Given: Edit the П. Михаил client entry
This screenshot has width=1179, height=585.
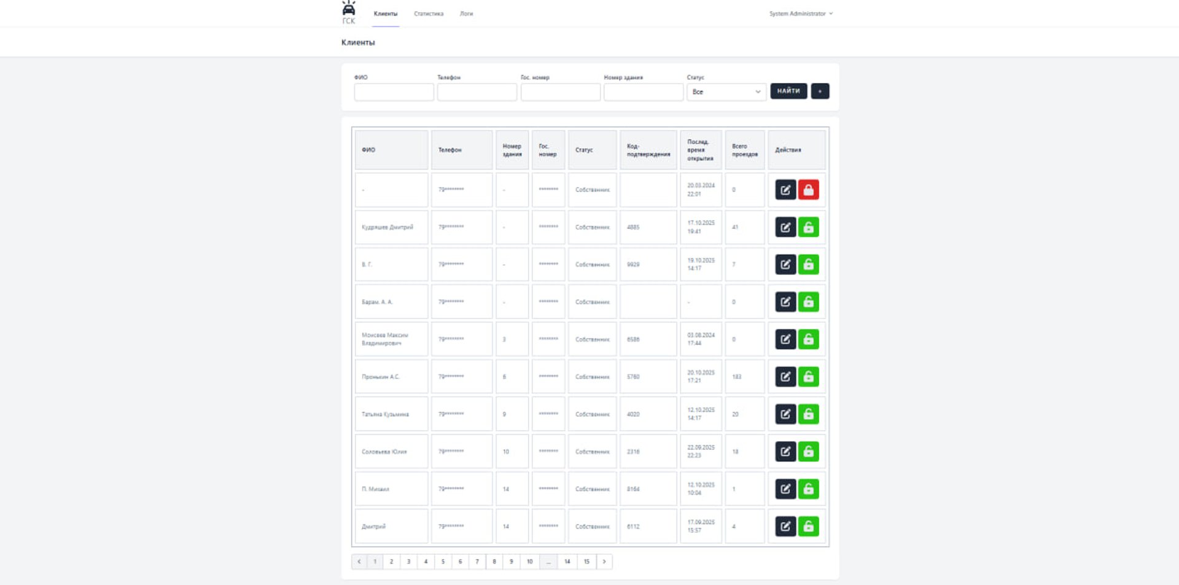Looking at the screenshot, I should (785, 489).
